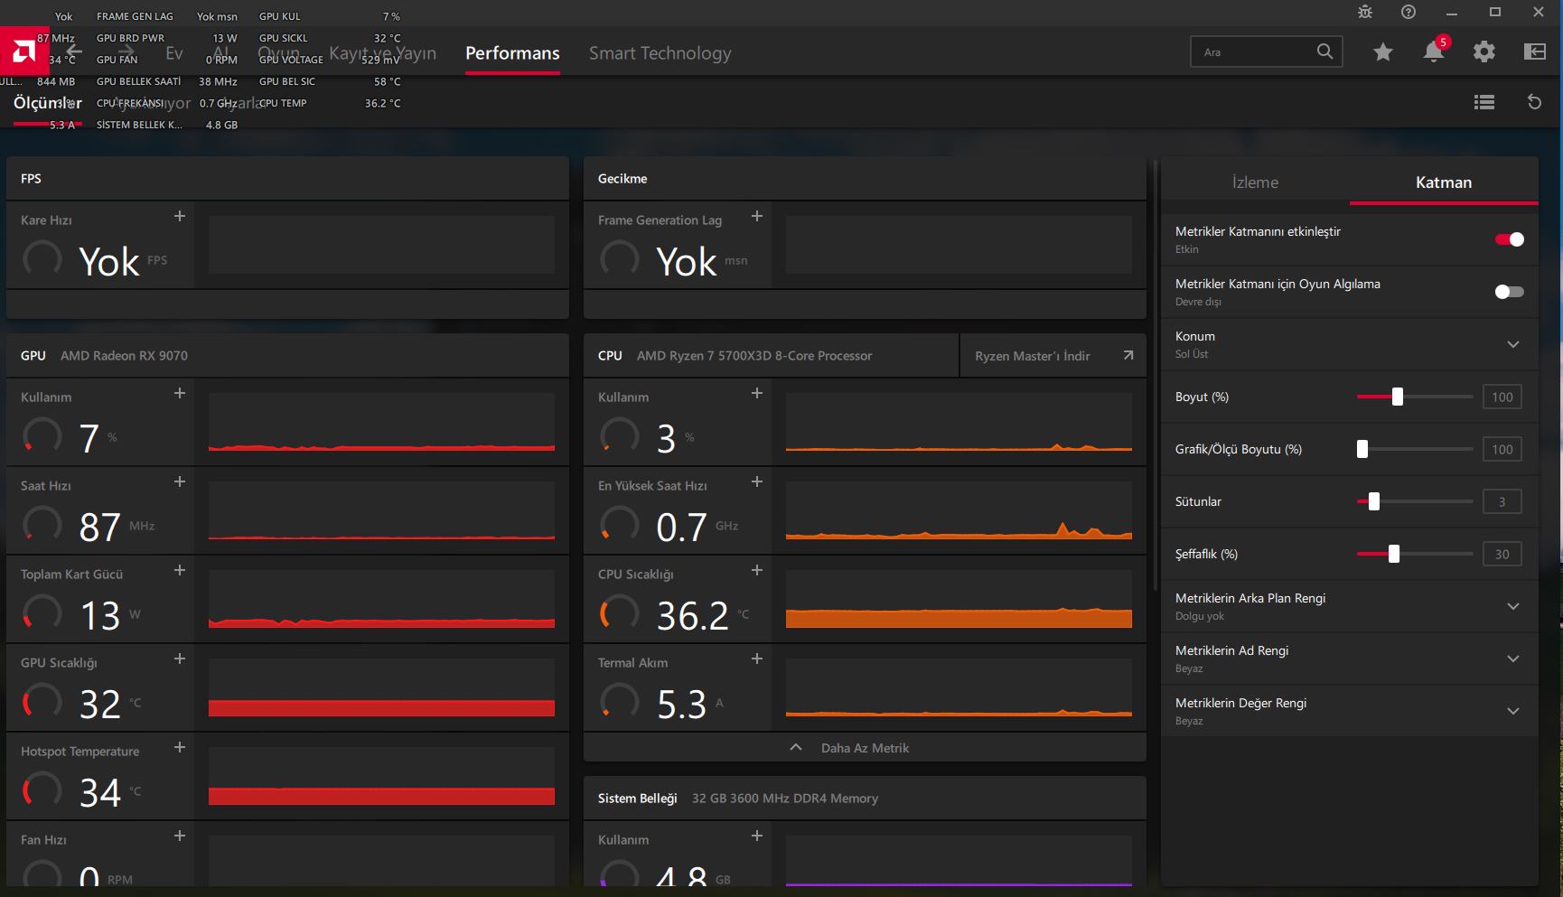The image size is (1563, 897).
Task: Open the help question mark icon
Action: pyautogui.click(x=1409, y=12)
